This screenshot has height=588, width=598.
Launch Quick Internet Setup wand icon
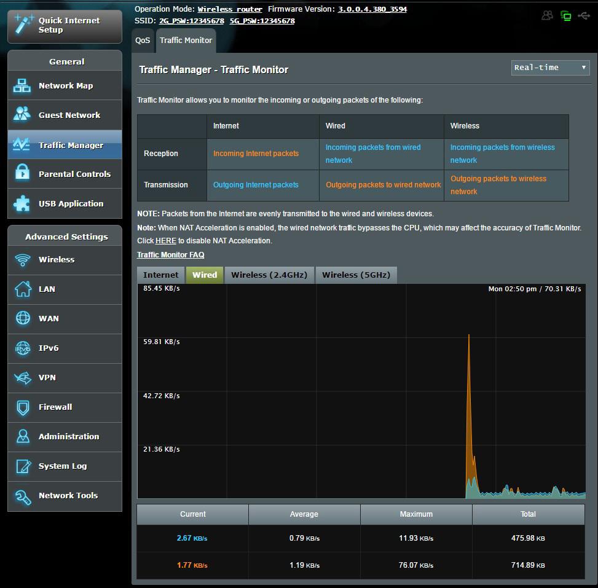[23, 25]
